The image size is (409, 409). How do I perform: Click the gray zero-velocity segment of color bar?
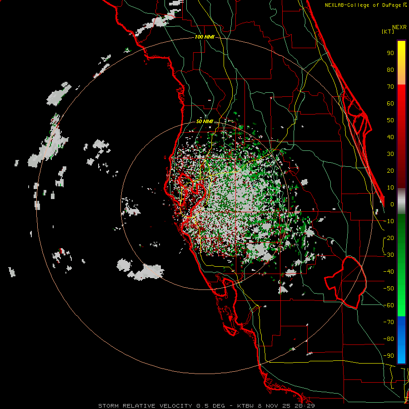pyautogui.click(x=401, y=202)
